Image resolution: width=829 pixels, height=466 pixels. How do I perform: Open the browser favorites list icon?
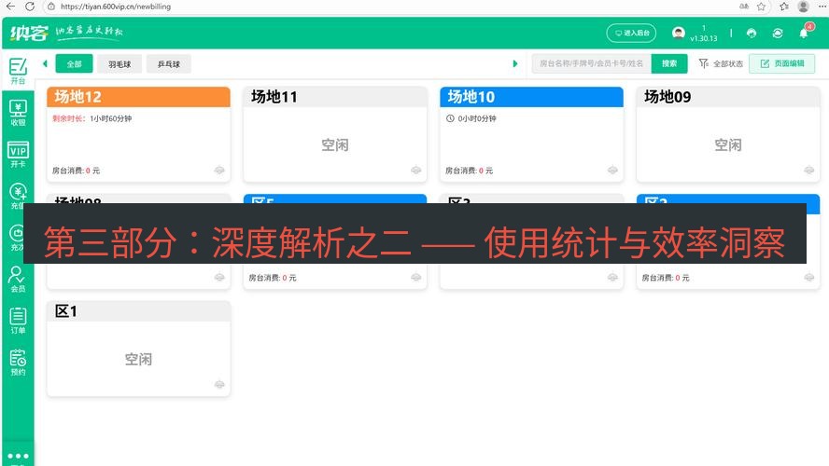point(783,7)
